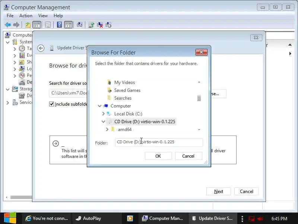Expand Event Viewer chevron in Computer Management tree
This screenshot has height=224, width=298.
pos(15,56)
